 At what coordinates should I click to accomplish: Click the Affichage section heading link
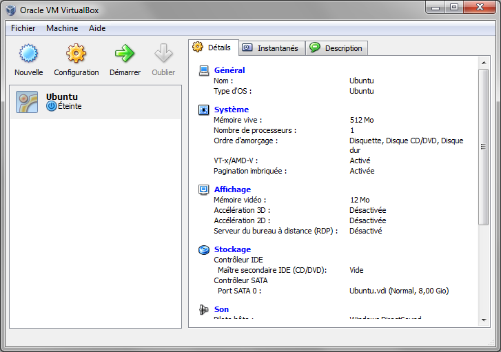pos(232,189)
